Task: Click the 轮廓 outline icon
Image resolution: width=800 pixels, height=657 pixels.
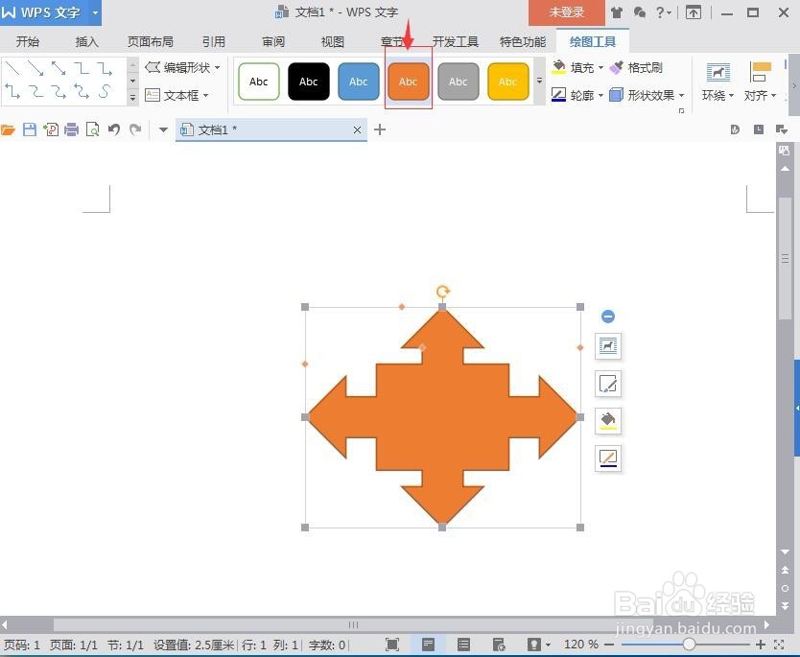Action: click(559, 94)
